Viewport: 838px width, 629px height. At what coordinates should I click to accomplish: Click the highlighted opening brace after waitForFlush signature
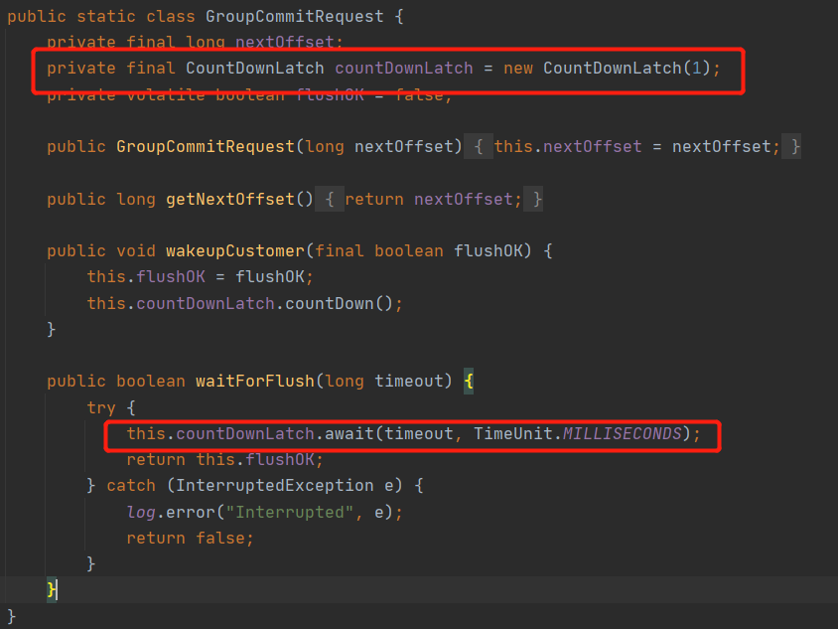pyautogui.click(x=470, y=382)
